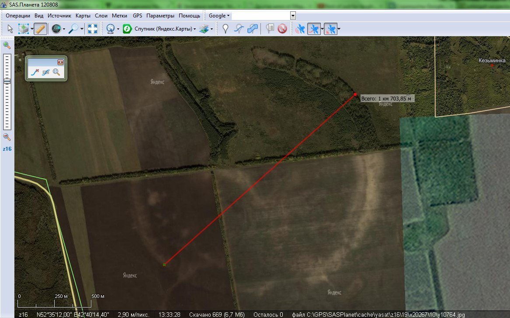
Task: Select the arrow cursor move tool
Action: point(10,29)
